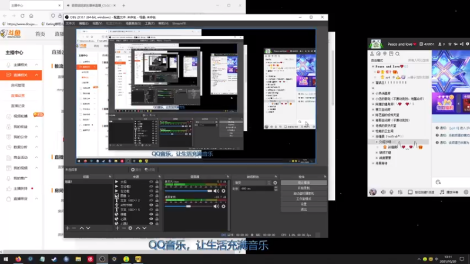Screen dimensions: 470x264
Task: Share the YY channel via share icon
Action: coord(461,44)
